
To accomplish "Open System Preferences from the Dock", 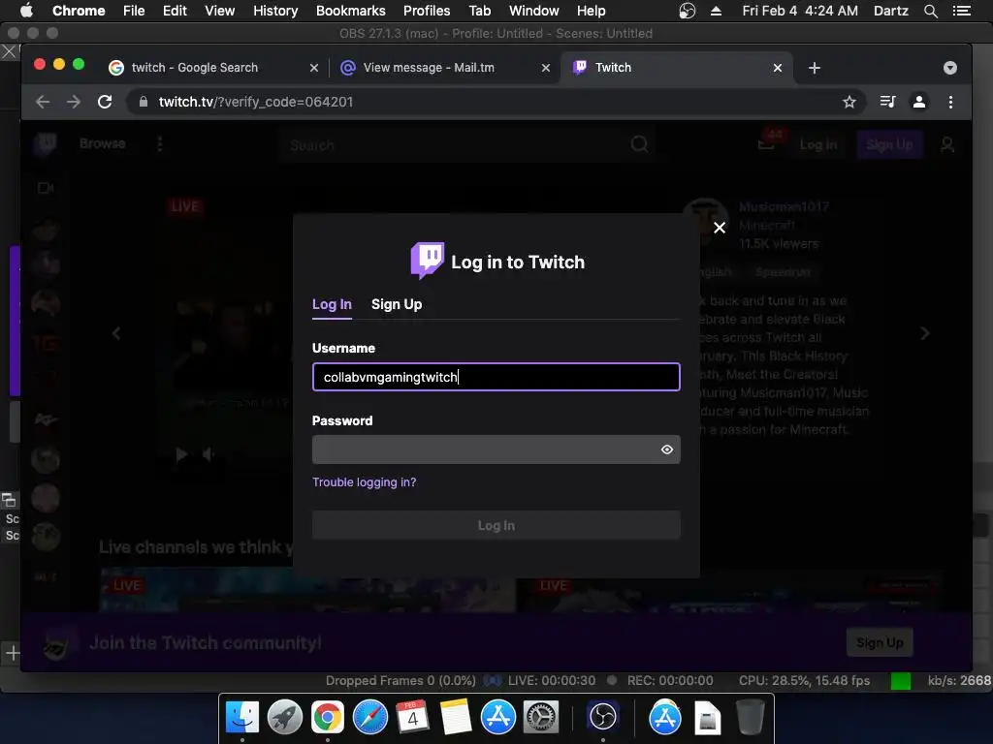I will click(x=540, y=717).
